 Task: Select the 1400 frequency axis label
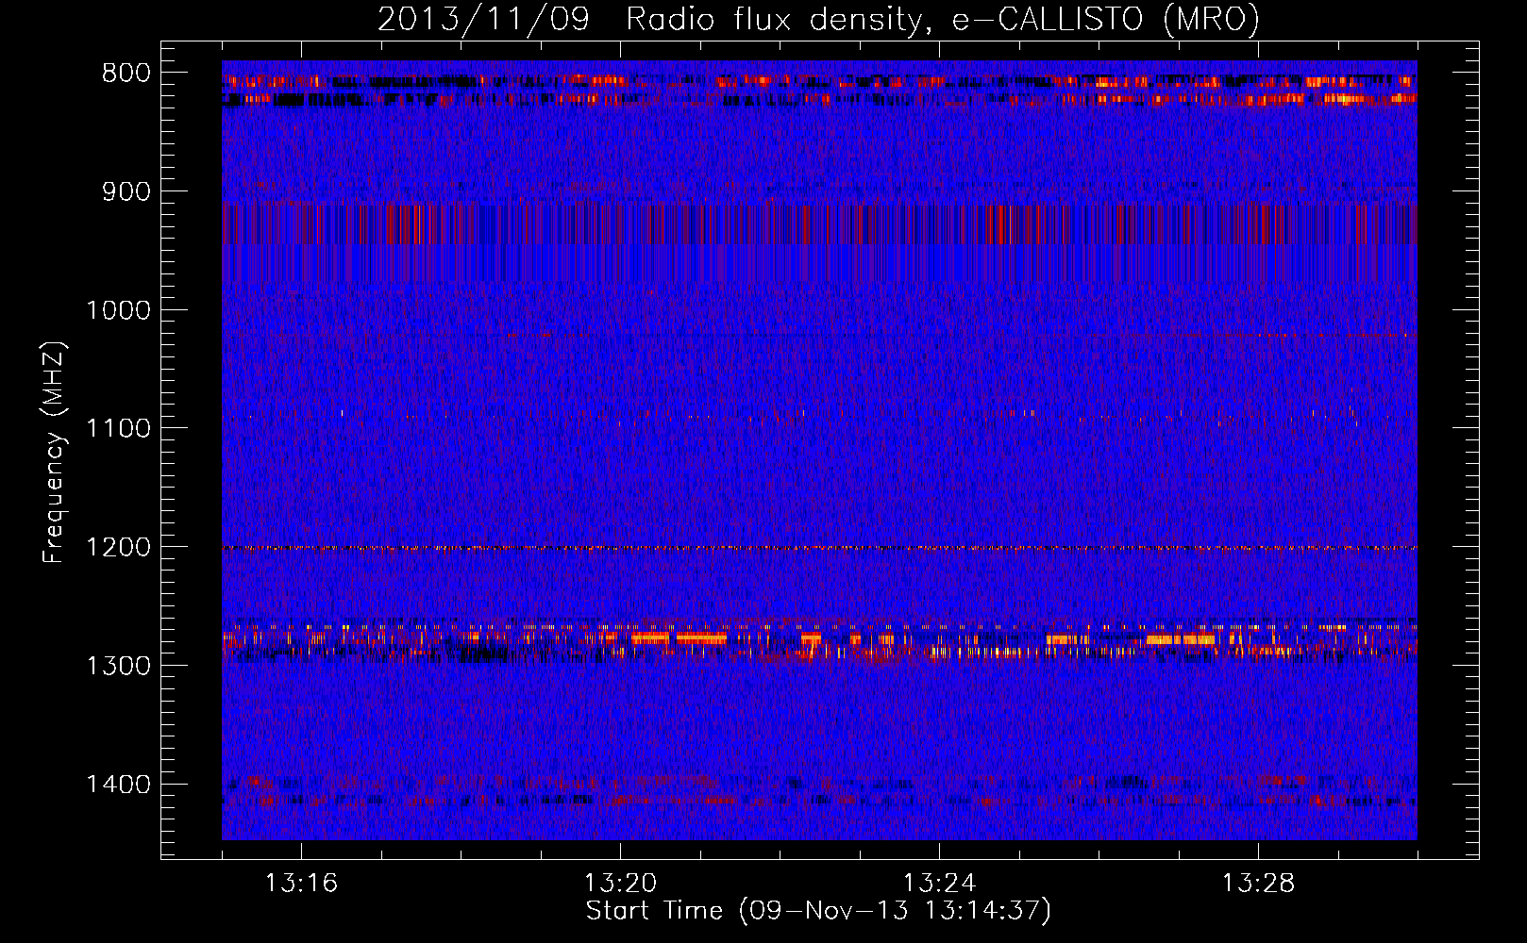[118, 785]
